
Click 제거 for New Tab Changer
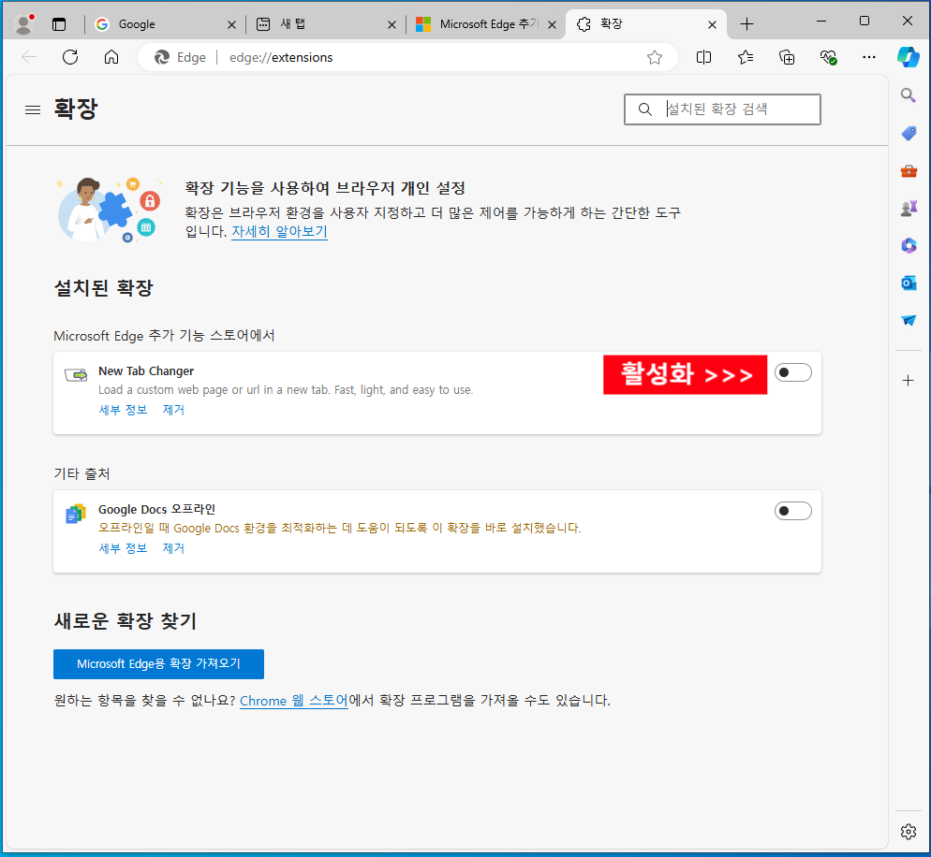point(173,410)
